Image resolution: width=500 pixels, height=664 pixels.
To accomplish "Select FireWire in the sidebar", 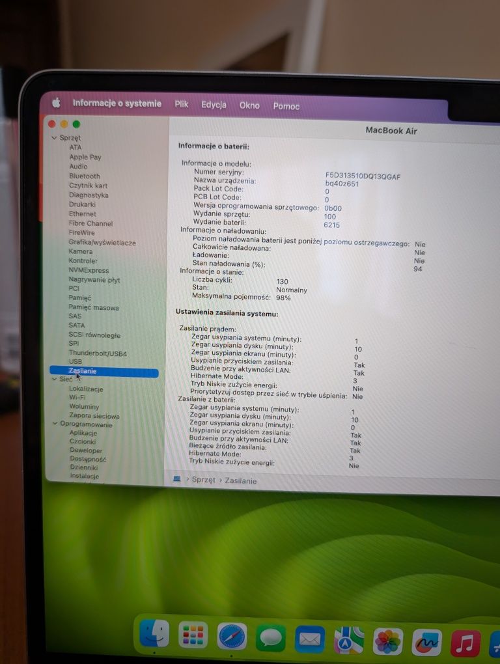I will (x=82, y=233).
